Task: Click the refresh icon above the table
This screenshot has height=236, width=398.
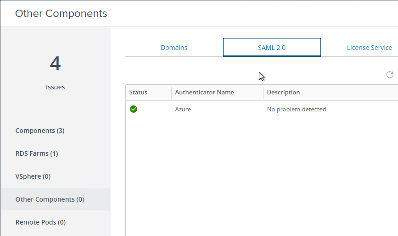Action: point(390,75)
